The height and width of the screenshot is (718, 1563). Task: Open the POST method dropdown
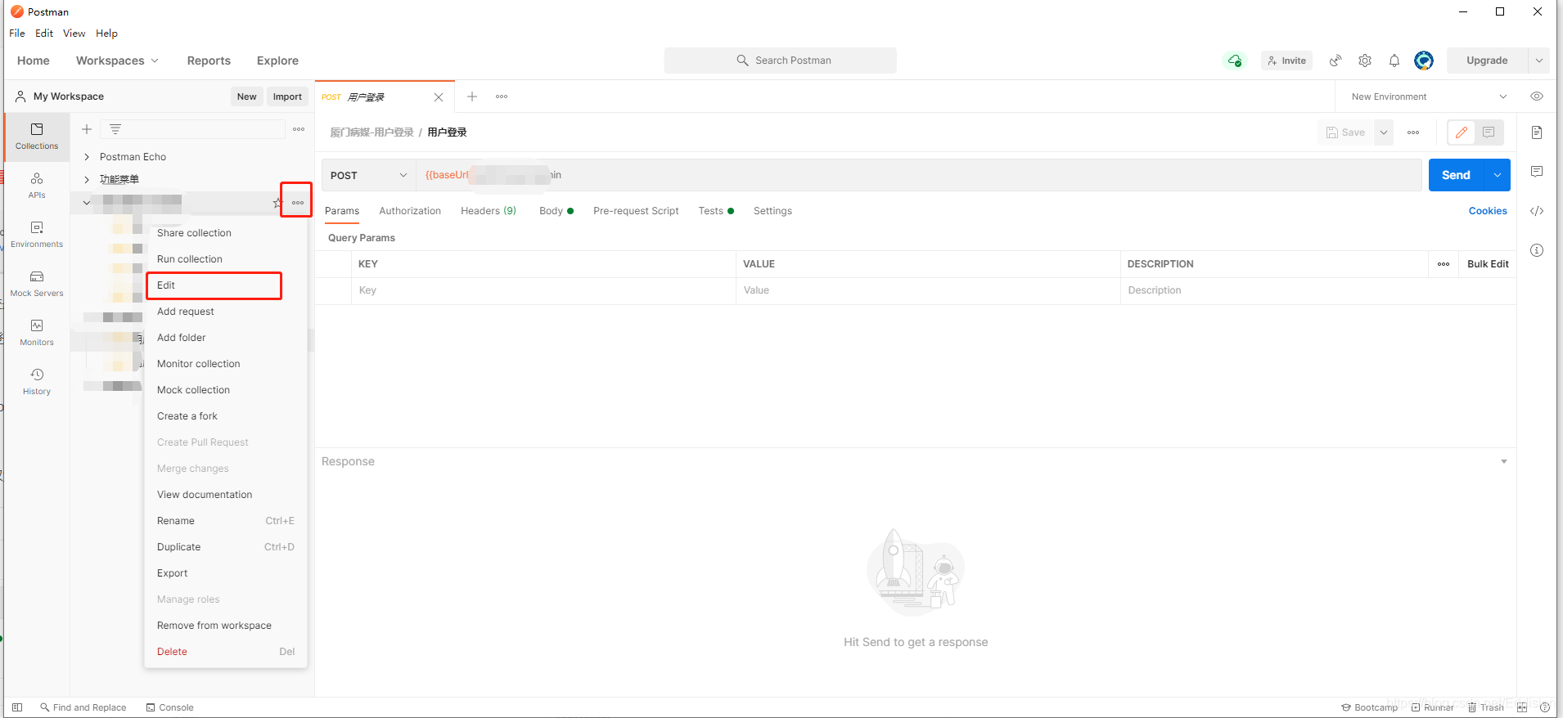pyautogui.click(x=368, y=175)
